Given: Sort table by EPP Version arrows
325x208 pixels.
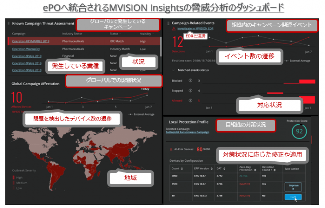Looking at the screenshot, I should (x=212, y=169).
